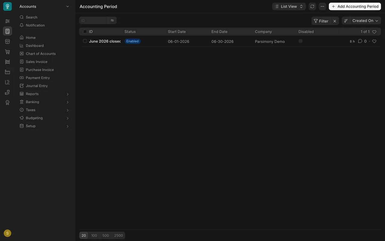Open comments icon on June 2026 row

(360, 41)
